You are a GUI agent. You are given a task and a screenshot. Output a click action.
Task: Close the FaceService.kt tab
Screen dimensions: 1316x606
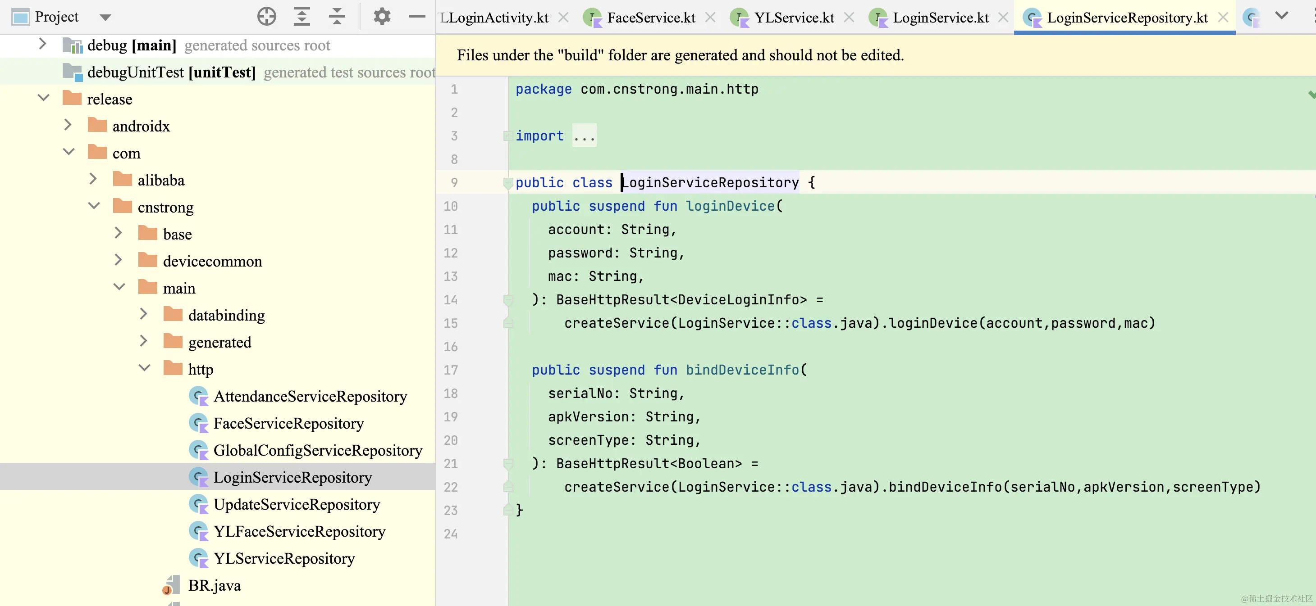(x=709, y=18)
